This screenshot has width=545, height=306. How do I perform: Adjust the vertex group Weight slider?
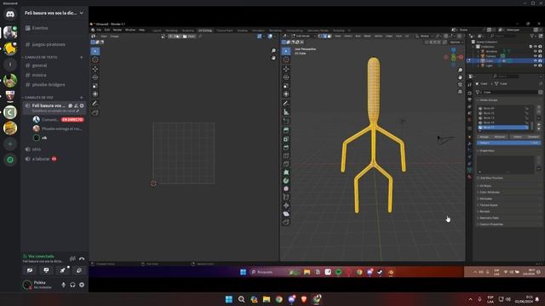[509, 143]
